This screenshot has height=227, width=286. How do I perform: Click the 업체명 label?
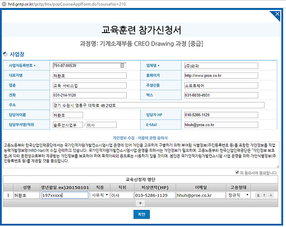[x=153, y=65]
